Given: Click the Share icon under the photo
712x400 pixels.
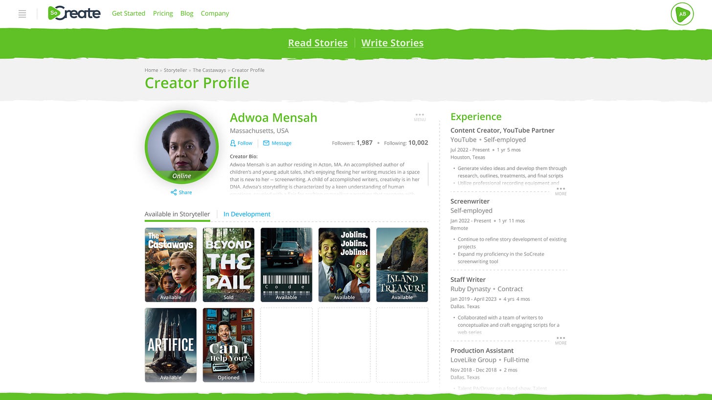Looking at the screenshot, I should [174, 192].
